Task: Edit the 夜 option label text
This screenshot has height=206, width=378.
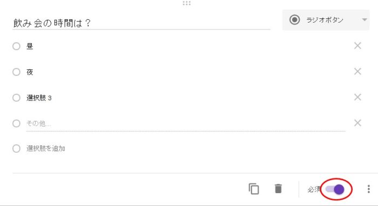Action: click(30, 72)
